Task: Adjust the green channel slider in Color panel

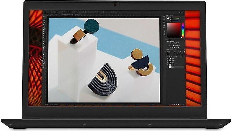Action: point(175,19)
